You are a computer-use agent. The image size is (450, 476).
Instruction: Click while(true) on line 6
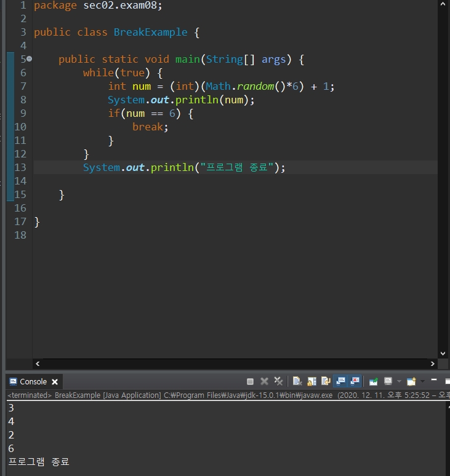tap(116, 73)
